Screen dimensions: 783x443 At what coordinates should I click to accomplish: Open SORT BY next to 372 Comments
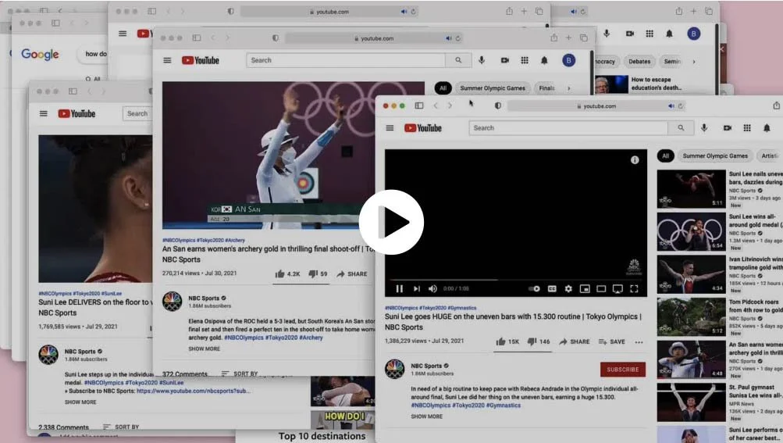click(240, 373)
